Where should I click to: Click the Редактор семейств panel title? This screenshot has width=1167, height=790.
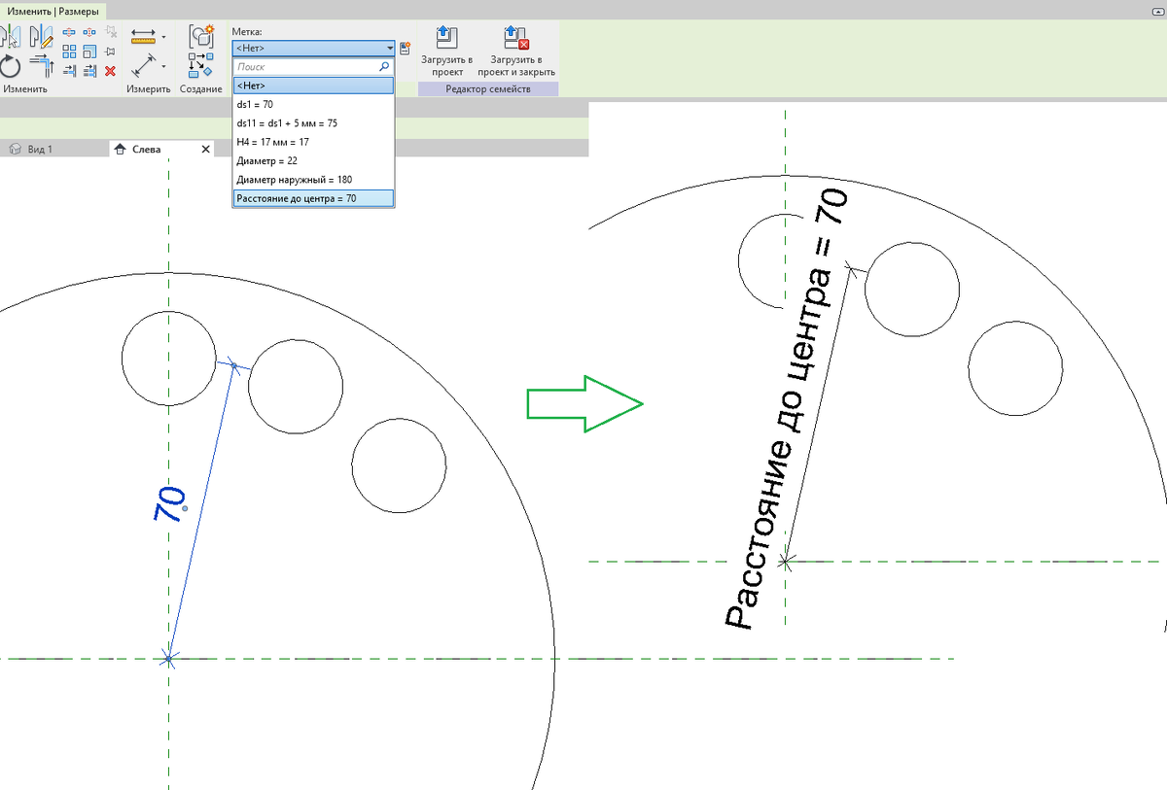pyautogui.click(x=488, y=89)
